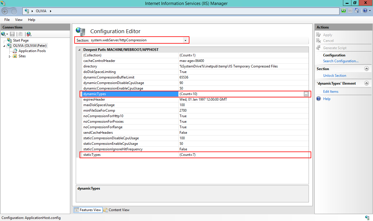Click the Delete connection icon in Connections toolbar
Screen dimensions: 373x221
(x=29, y=34)
